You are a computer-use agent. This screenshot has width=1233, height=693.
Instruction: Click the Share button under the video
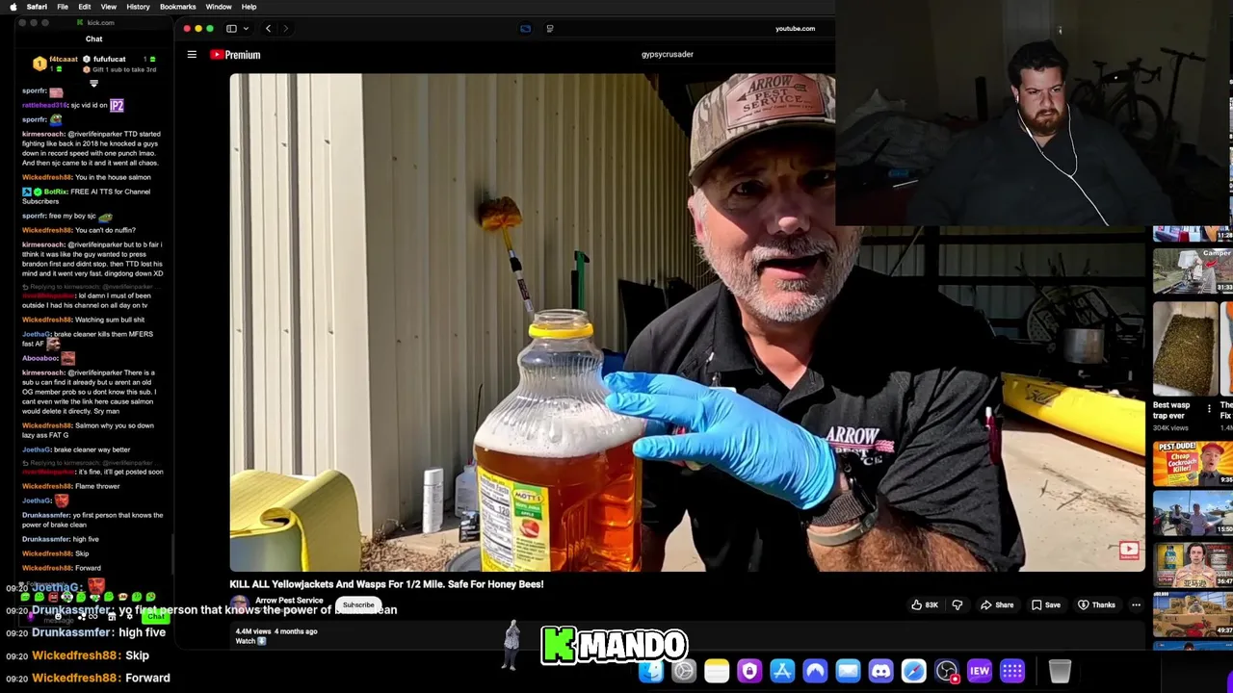[x=997, y=605]
